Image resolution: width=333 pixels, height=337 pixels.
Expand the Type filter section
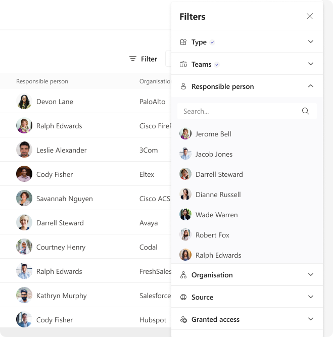[x=311, y=42]
